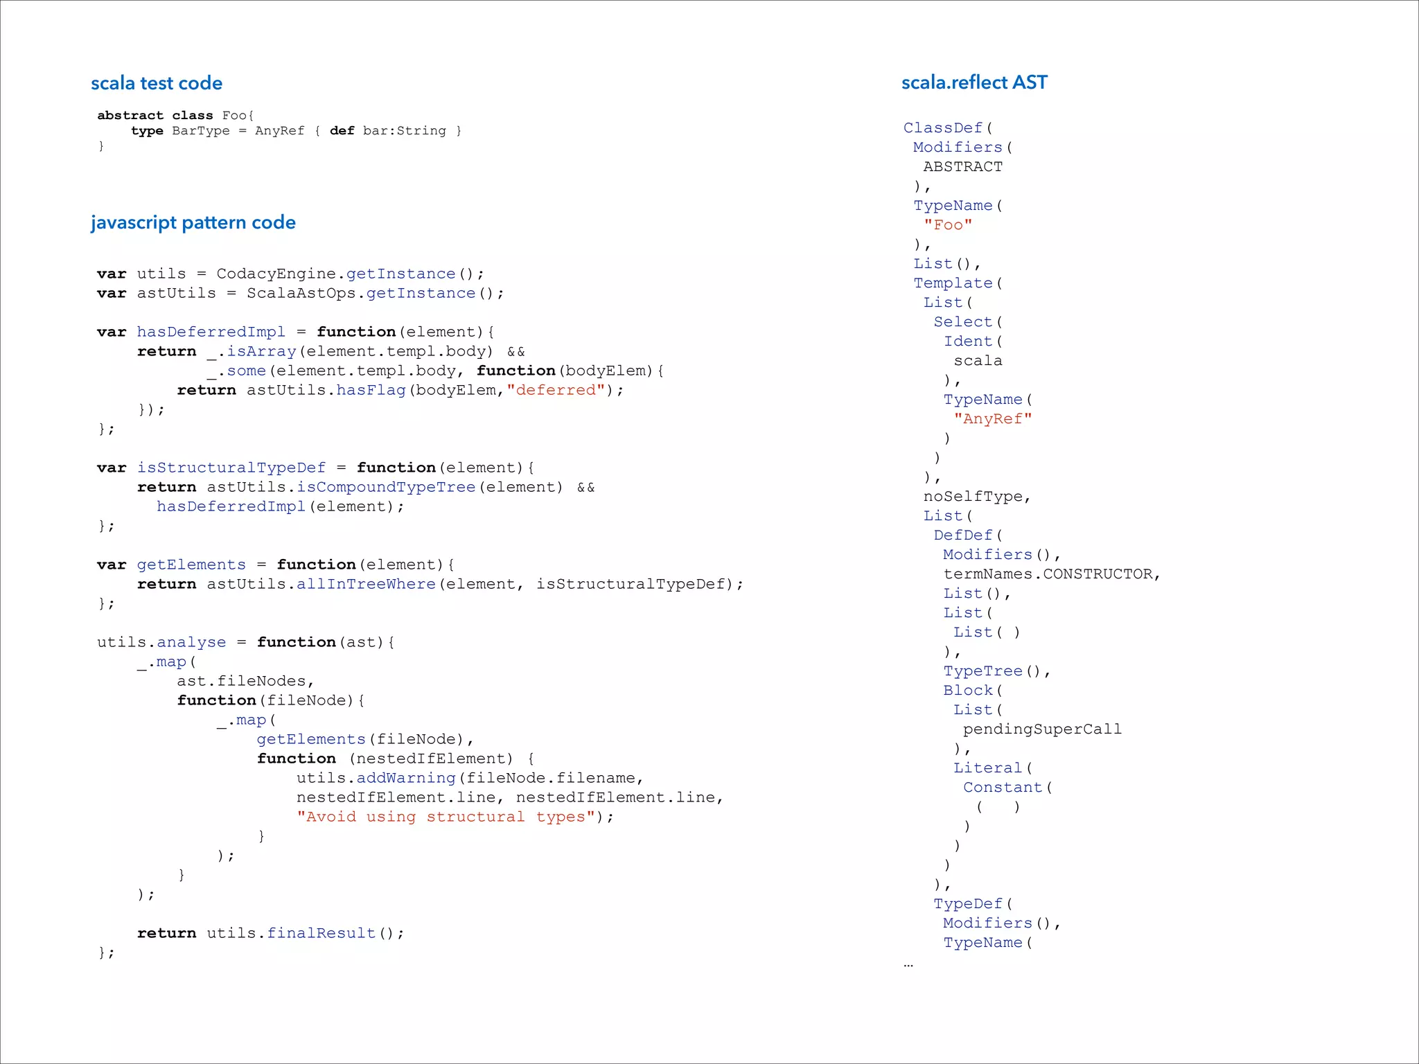
Task: Click 'Select(' in the AST
Action: pyautogui.click(x=968, y=322)
